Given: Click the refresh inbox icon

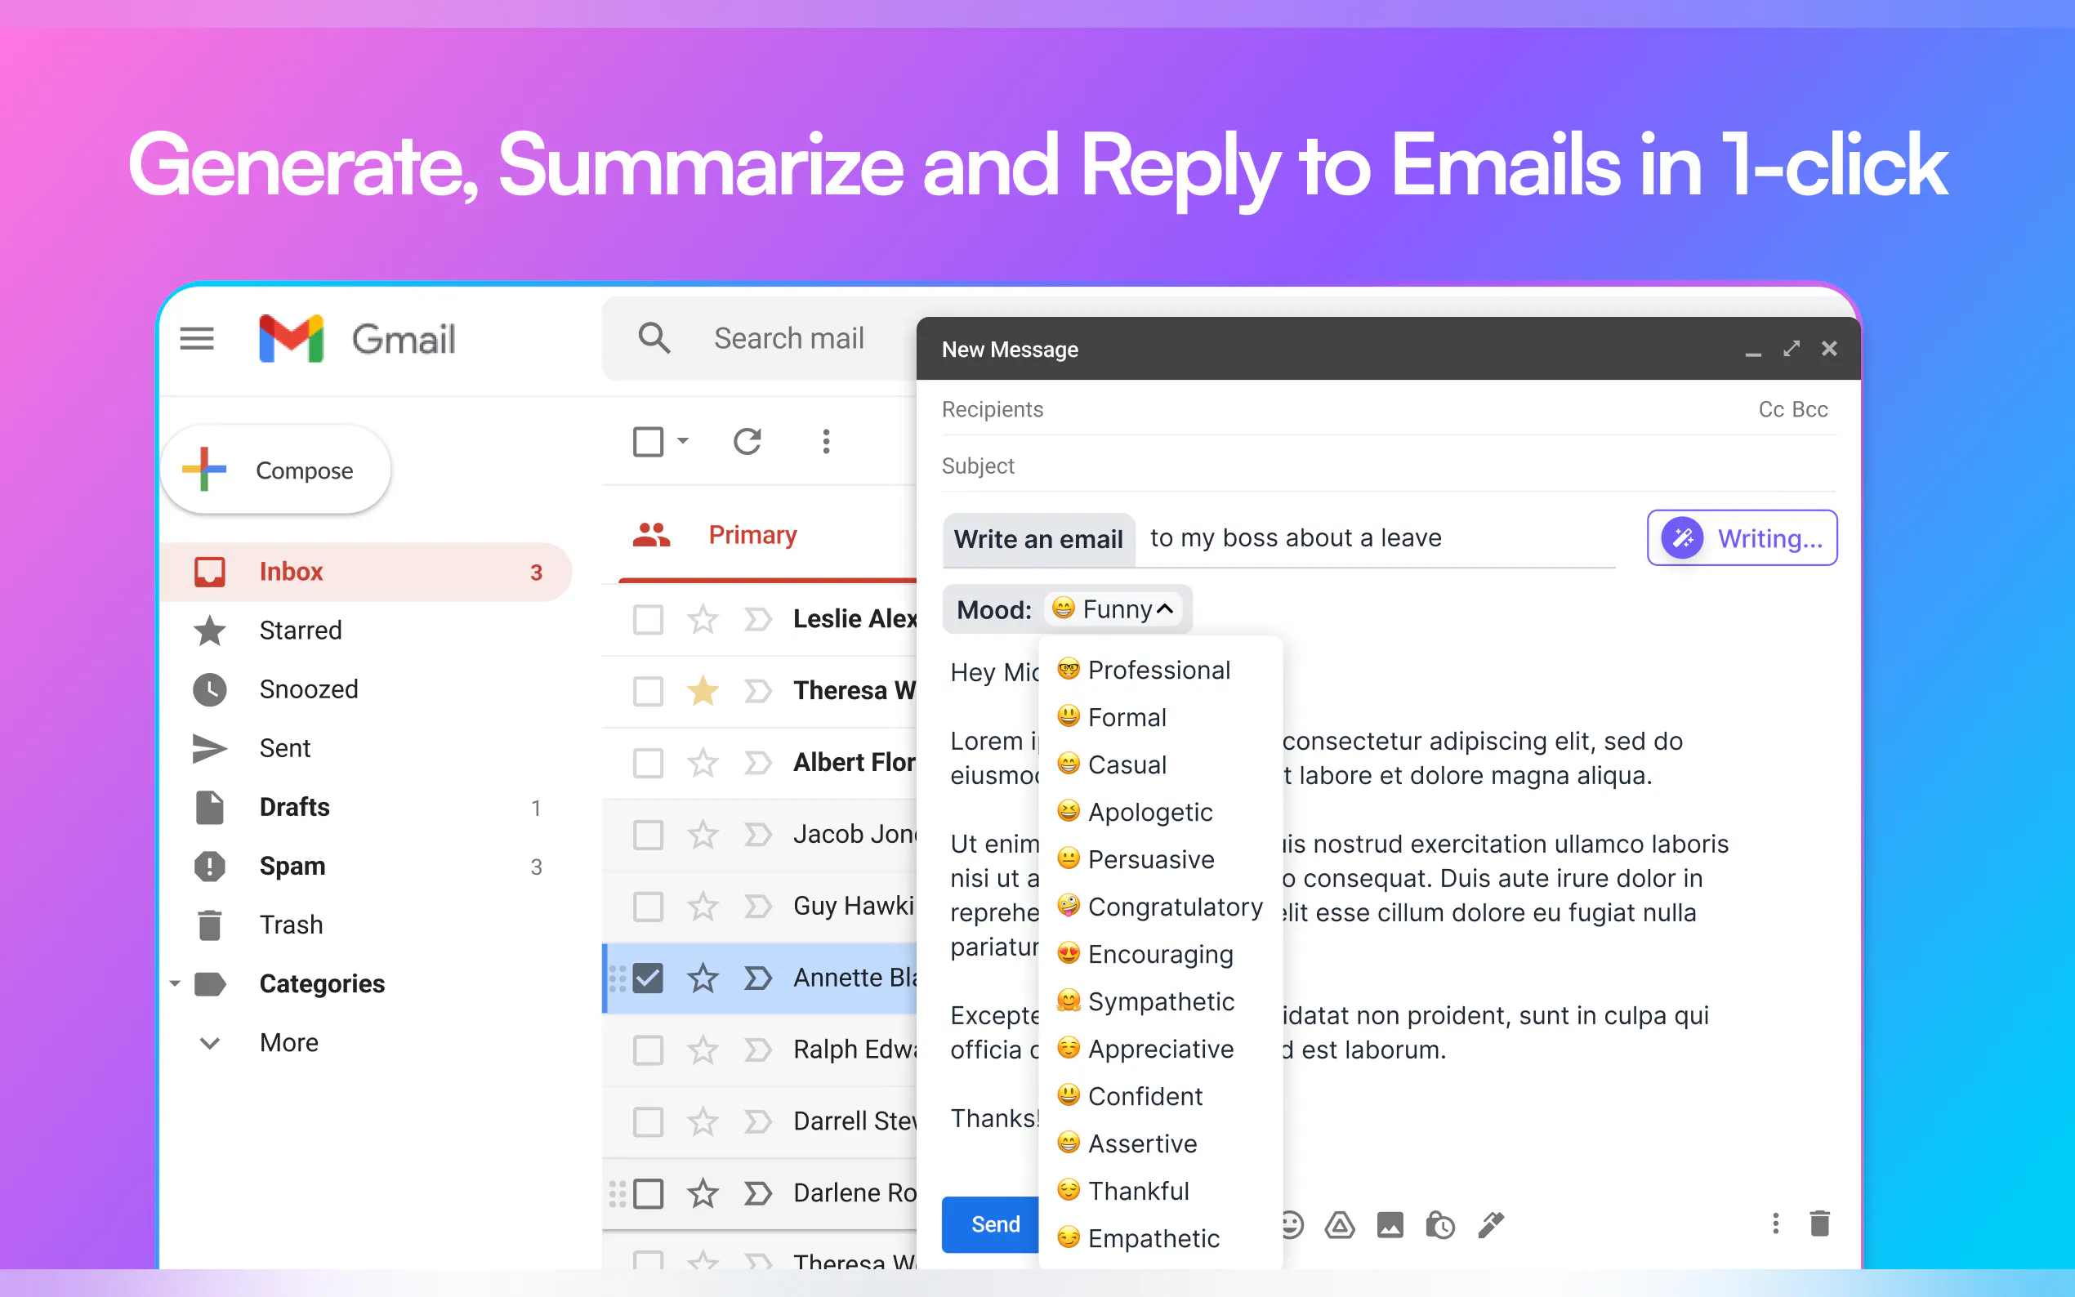Looking at the screenshot, I should click(747, 442).
